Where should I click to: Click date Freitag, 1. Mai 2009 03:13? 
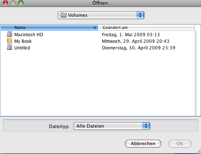click(131, 35)
